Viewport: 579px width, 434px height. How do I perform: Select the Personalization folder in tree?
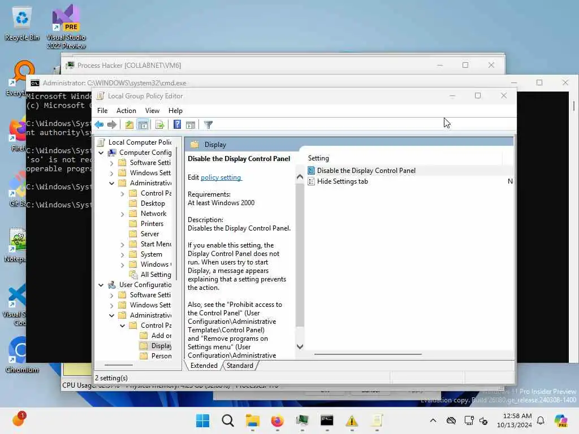[x=161, y=356]
